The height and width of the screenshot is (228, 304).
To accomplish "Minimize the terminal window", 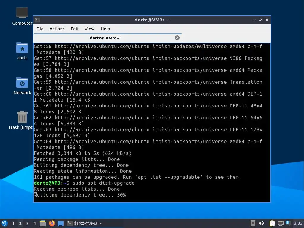I will point(254,20).
